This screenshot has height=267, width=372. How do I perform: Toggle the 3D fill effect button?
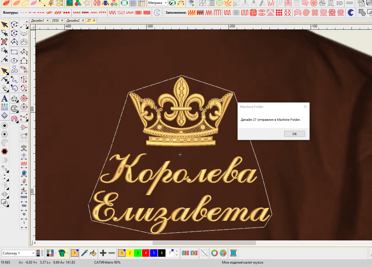(339, 3)
